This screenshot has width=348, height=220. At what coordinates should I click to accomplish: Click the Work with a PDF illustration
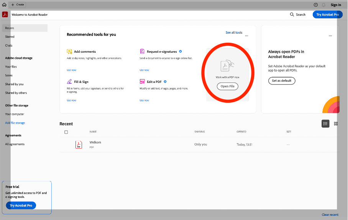click(227, 66)
